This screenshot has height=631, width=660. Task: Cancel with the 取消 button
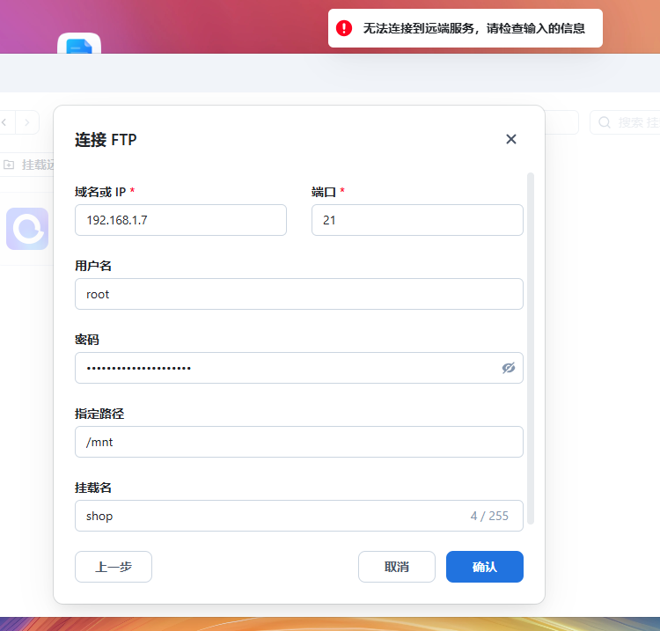coord(397,567)
